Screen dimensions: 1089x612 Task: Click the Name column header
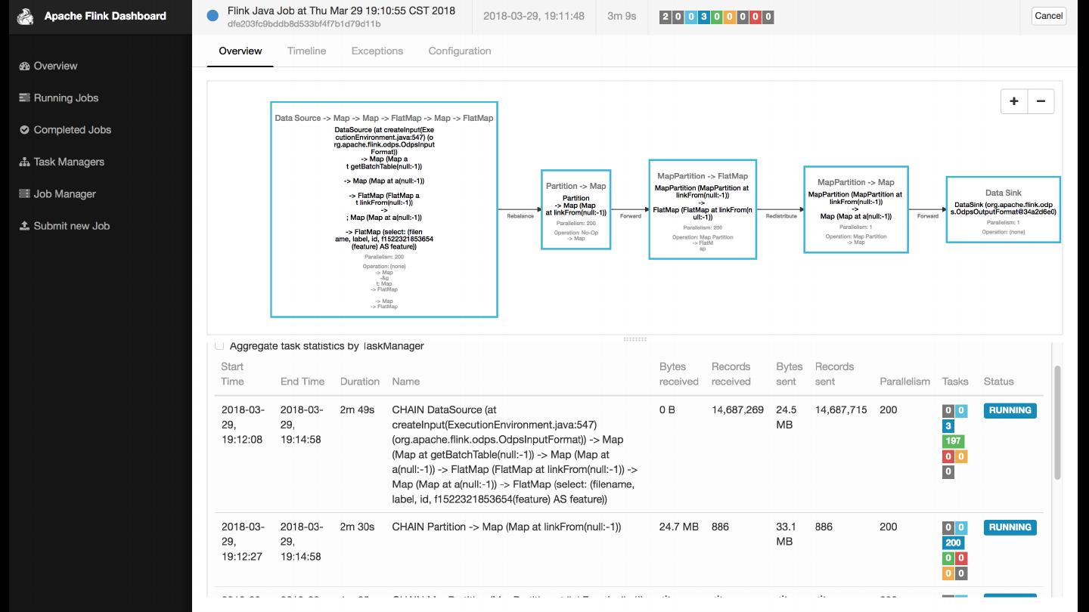click(406, 382)
